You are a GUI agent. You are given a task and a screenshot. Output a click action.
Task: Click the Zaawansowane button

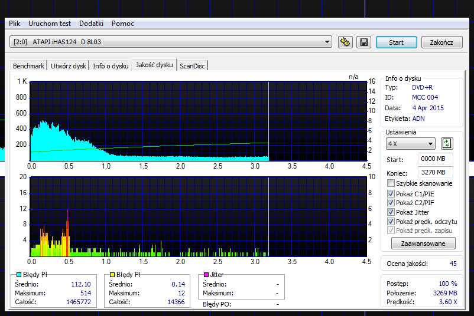[423, 243]
